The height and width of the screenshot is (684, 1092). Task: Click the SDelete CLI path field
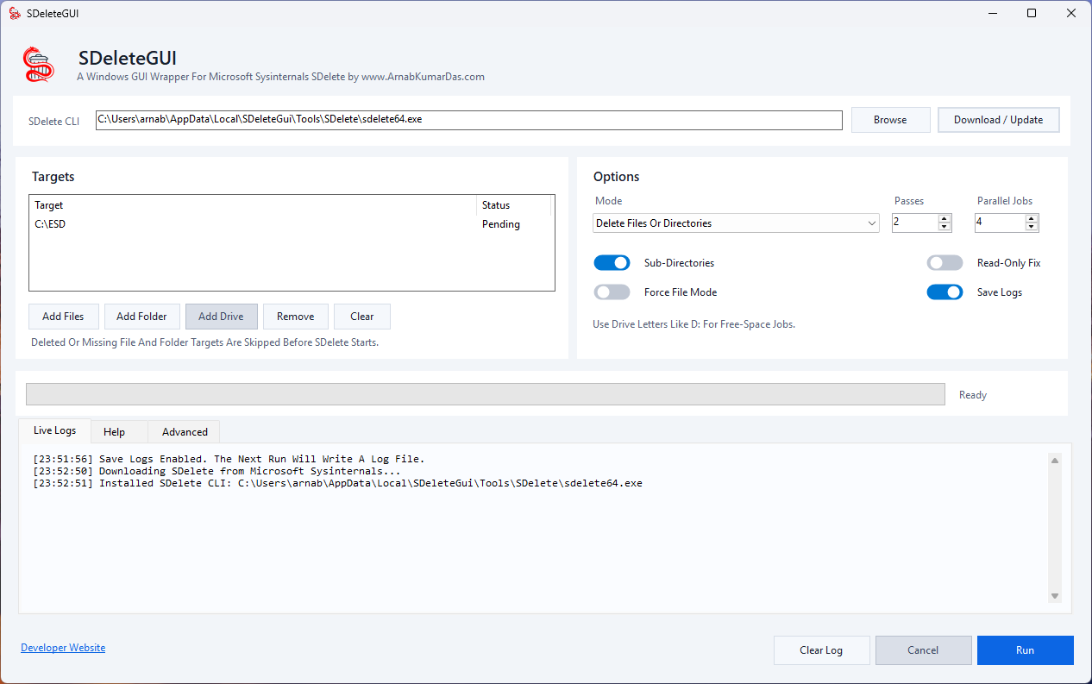point(468,120)
